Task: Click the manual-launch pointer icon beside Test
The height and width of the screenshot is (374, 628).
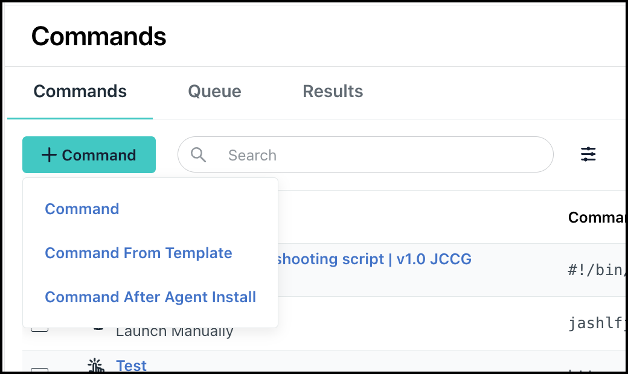Action: click(95, 366)
